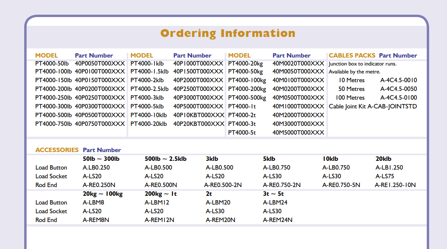447x249 pixels.
Task: Select the 3t ~ 5t column heading
Action: [x=273, y=194]
